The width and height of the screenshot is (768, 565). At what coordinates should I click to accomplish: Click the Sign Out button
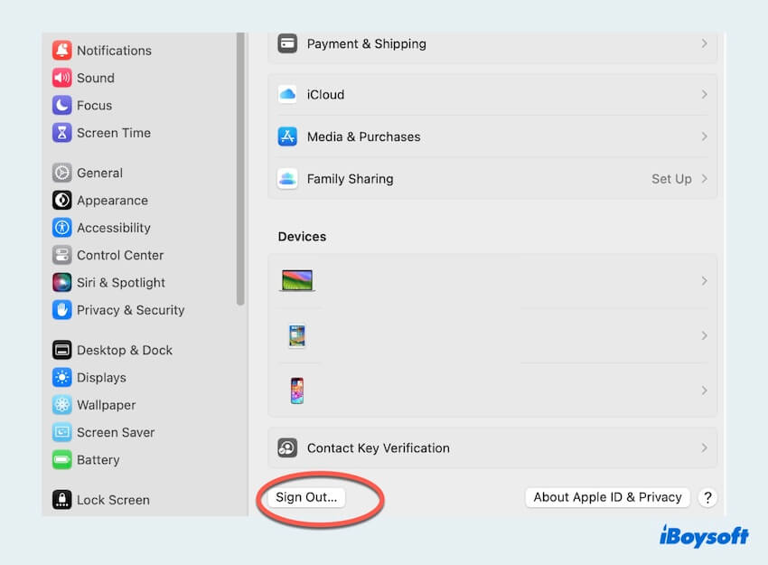click(304, 496)
